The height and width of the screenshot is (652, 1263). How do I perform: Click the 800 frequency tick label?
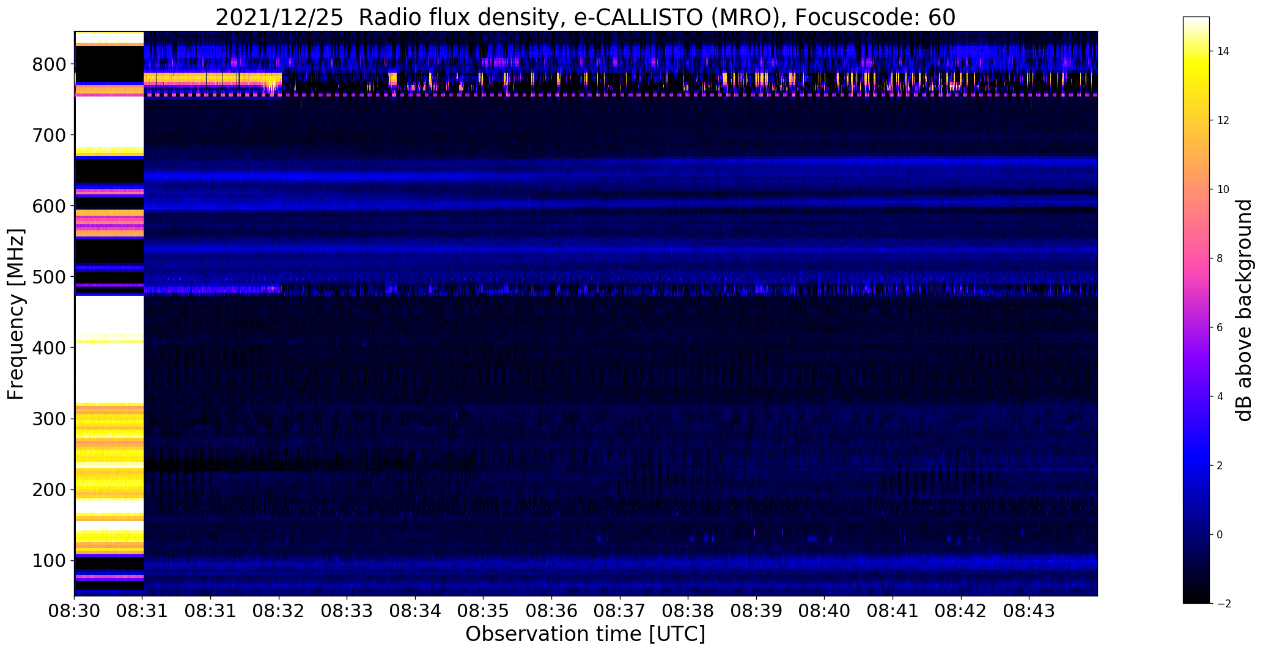49,64
